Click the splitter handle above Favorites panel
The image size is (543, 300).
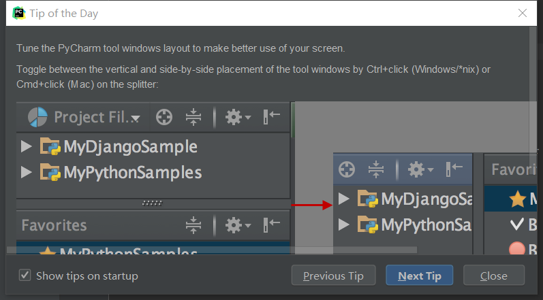pos(152,203)
